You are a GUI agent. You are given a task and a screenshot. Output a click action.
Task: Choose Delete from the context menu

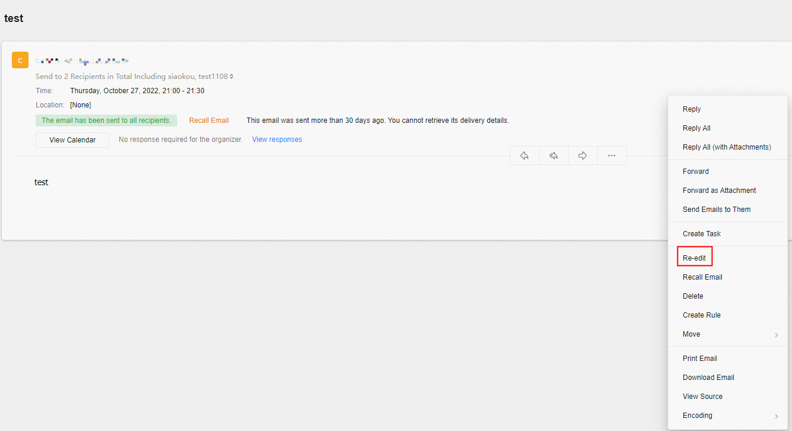(693, 296)
